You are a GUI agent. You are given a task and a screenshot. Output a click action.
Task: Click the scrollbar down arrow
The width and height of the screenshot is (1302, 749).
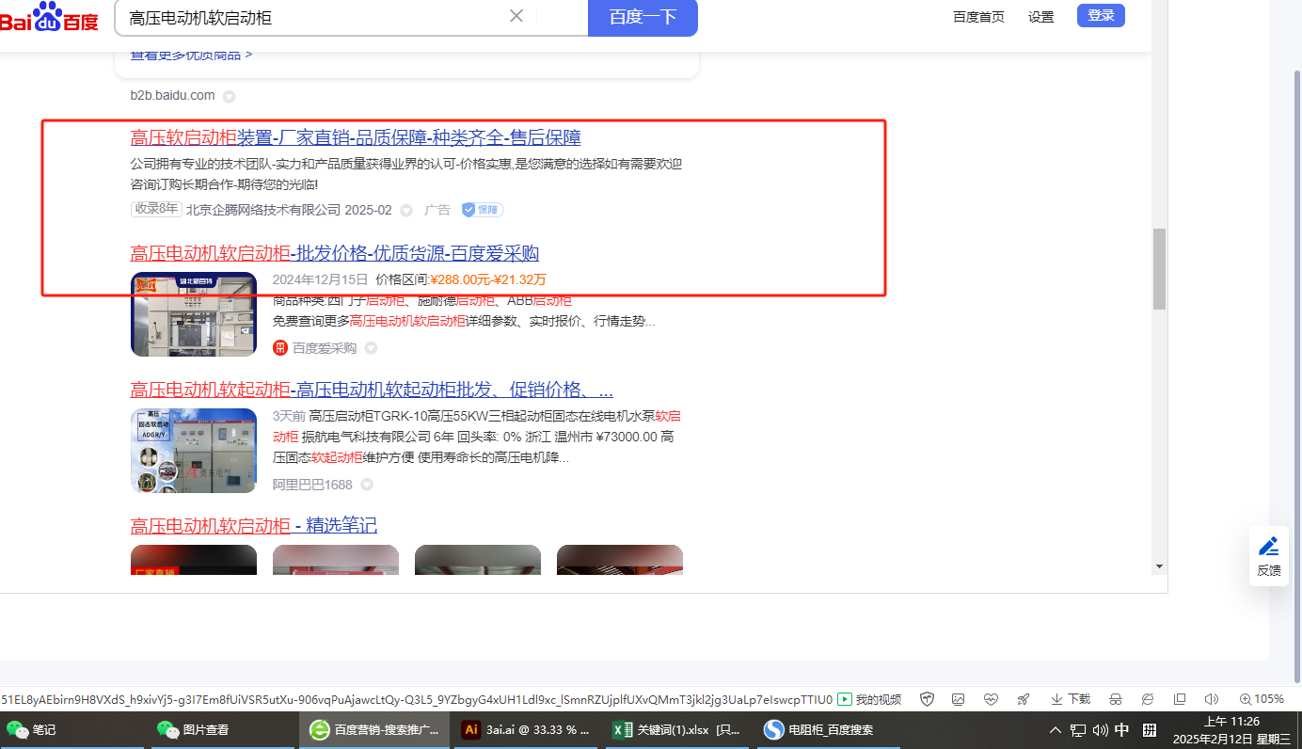click(x=1160, y=566)
